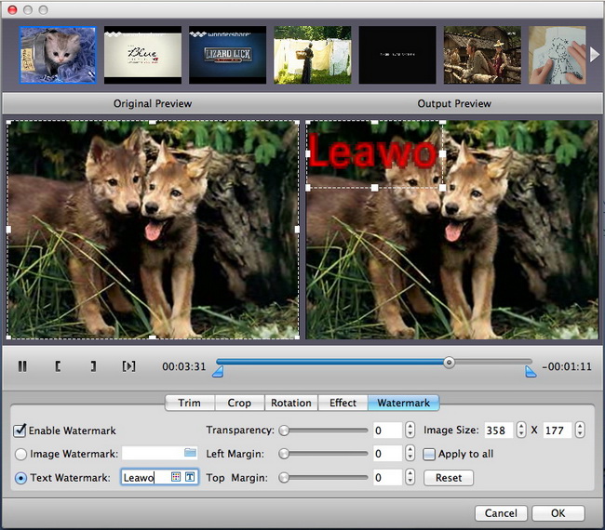Screen dimensions: 605x530
Task: Open text color picker in Text Watermark field
Action: (176, 477)
